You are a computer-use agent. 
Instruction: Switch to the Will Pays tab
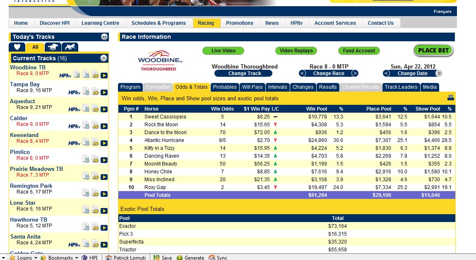point(252,87)
